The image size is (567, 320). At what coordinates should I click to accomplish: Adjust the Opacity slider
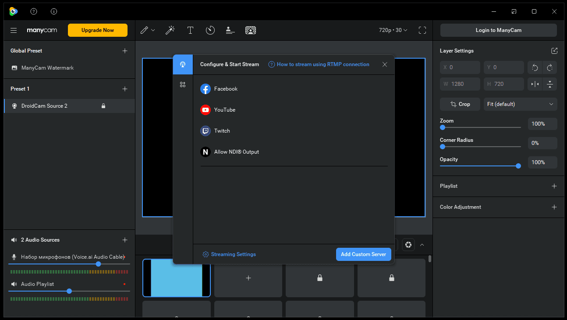[x=480, y=166]
